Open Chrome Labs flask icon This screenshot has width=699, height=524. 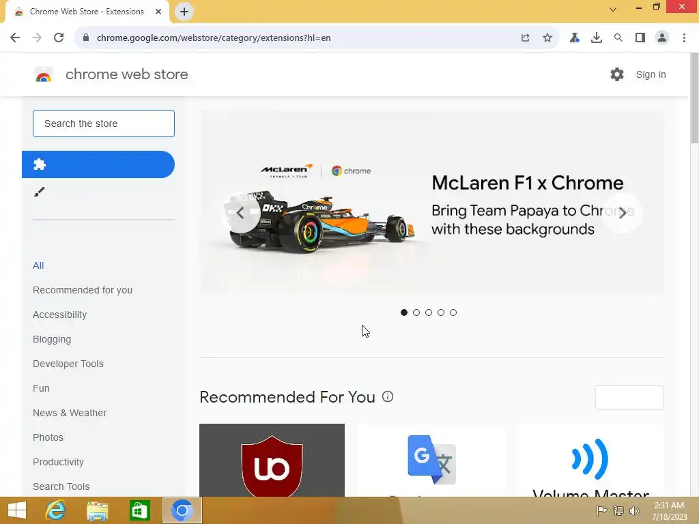(574, 38)
